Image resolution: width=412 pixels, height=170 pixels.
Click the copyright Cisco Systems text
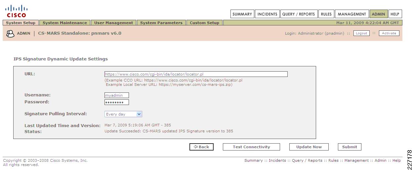point(45,160)
